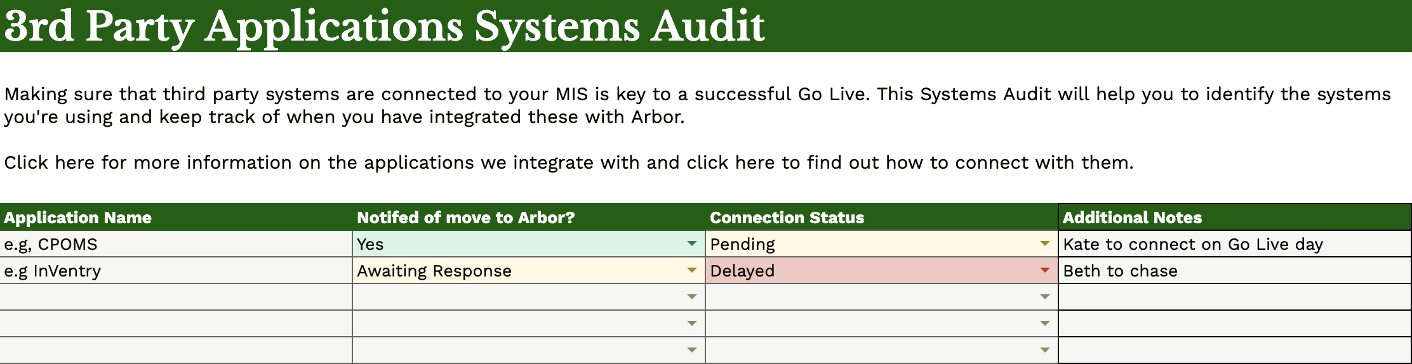
Task: Open connection status dropdown in last empty row
Action: click(1044, 350)
